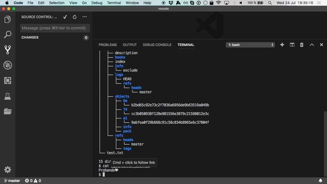Image resolution: width=327 pixels, height=184 pixels.
Task: Open the Extensions view in activity bar
Action: 8,81
